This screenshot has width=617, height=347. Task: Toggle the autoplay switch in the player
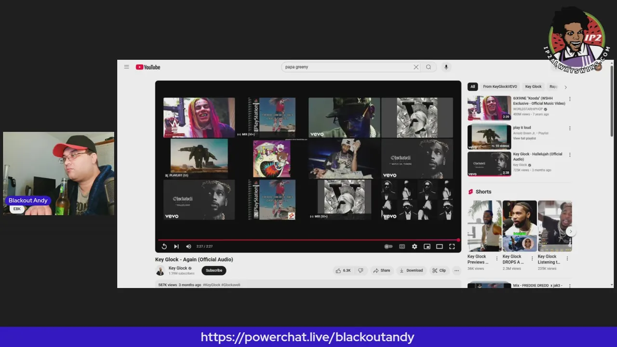click(389, 246)
